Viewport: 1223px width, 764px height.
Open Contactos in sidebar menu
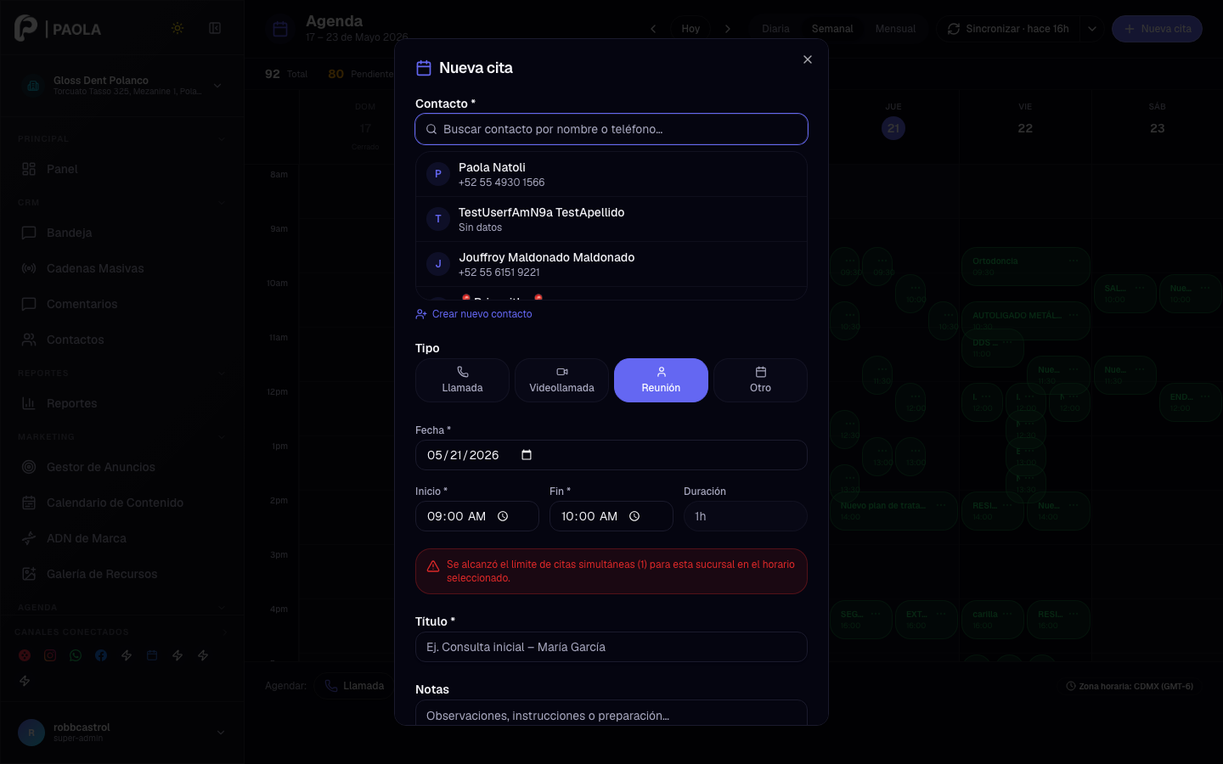(121, 340)
